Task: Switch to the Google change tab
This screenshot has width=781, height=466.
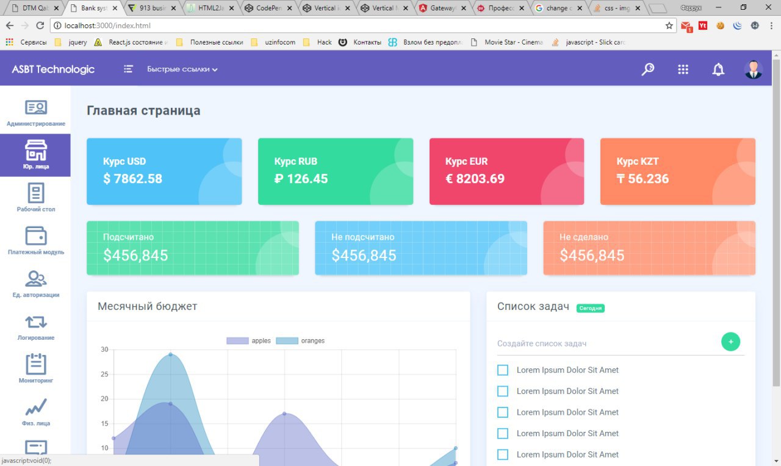Action: point(559,9)
